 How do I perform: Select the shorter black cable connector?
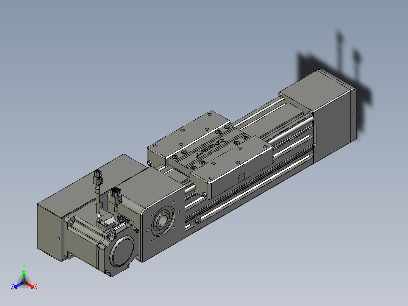click(x=116, y=195)
